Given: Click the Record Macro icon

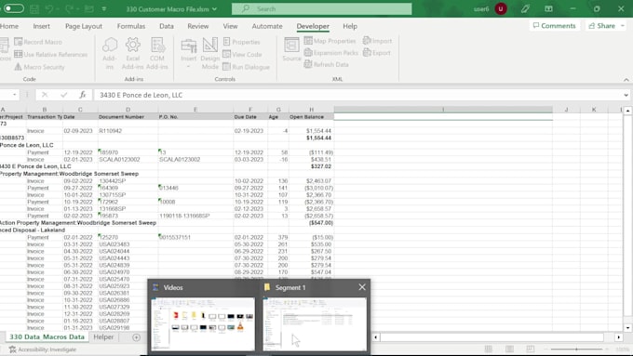Looking at the screenshot, I should [x=19, y=42].
